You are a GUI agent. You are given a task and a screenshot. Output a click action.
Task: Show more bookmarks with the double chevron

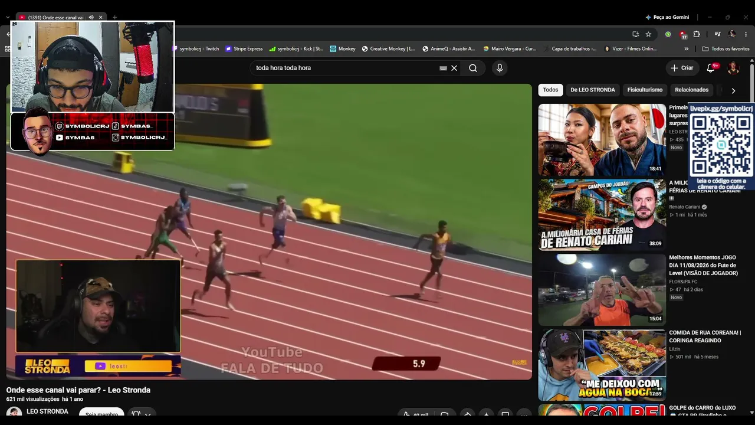point(687,49)
